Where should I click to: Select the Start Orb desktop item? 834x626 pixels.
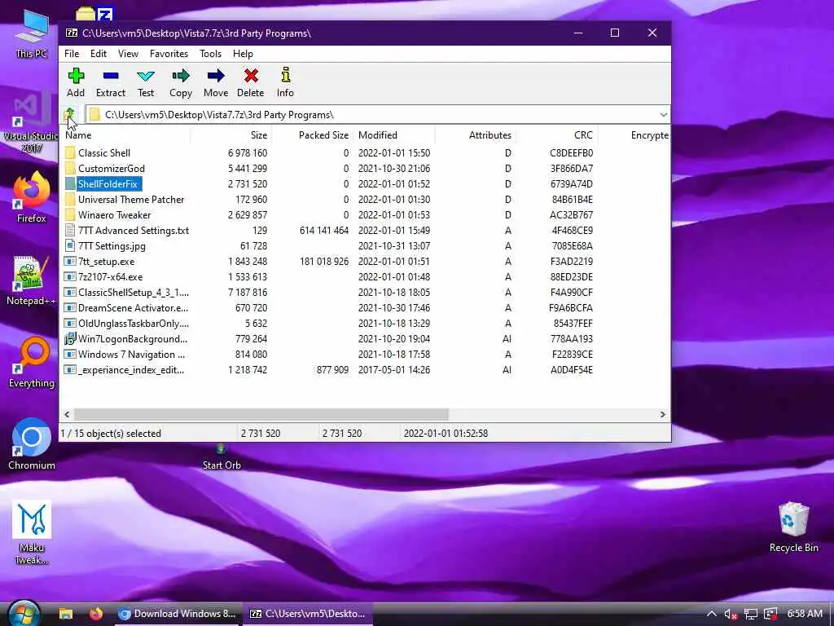coord(222,458)
